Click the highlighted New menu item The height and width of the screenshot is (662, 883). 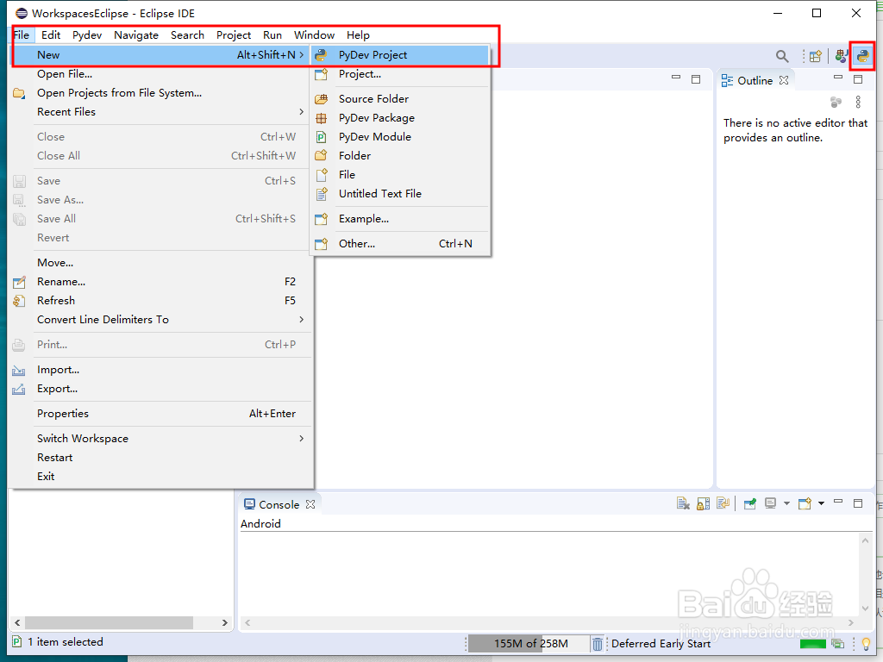coord(160,54)
